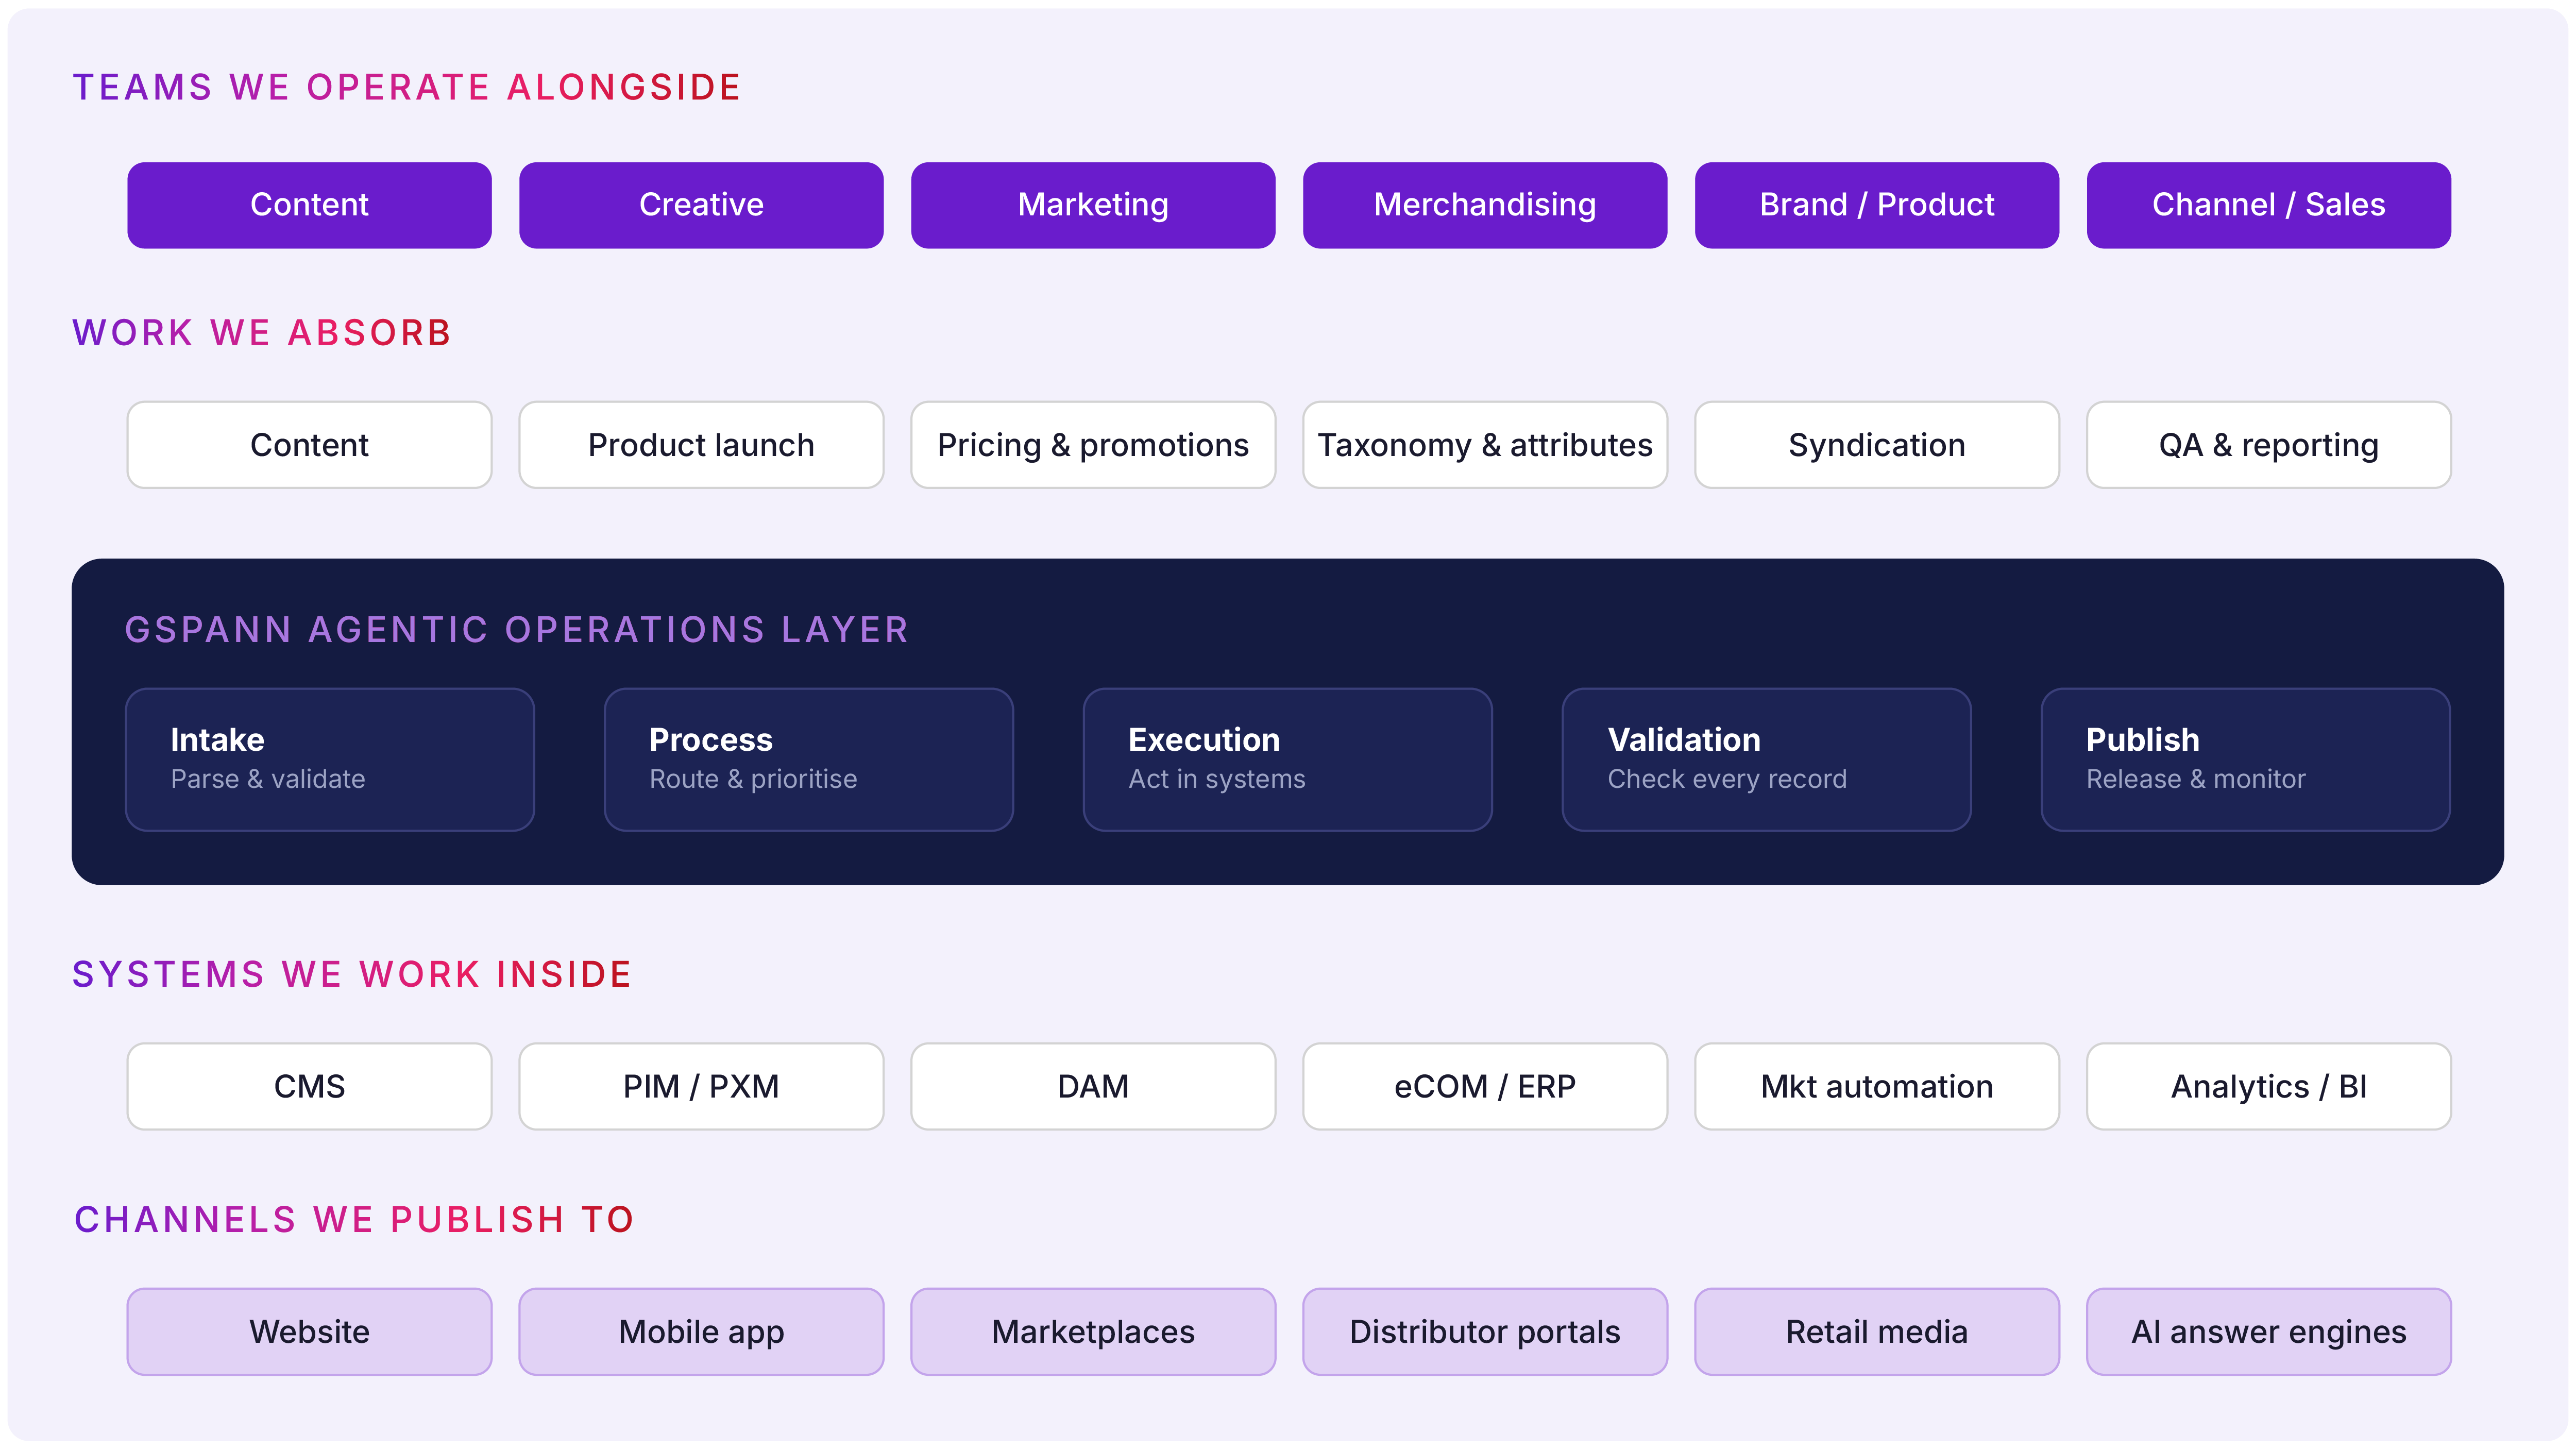The height and width of the screenshot is (1450, 2576).
Task: Click the CMS system box
Action: click(x=309, y=1087)
